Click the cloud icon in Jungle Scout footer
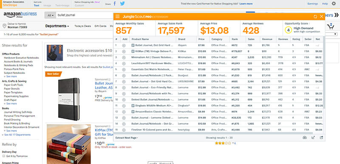 pos(305,138)
